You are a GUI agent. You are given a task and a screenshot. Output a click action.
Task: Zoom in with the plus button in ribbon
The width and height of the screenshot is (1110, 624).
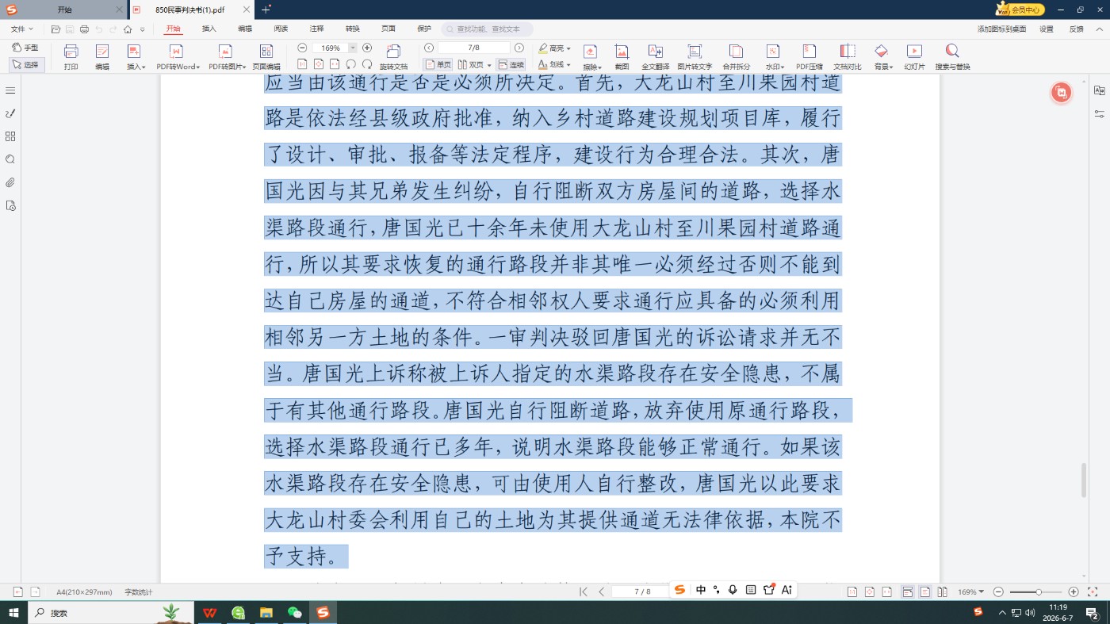click(367, 48)
